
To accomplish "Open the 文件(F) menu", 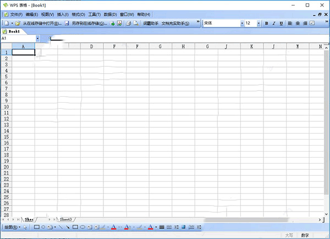I will (x=16, y=14).
